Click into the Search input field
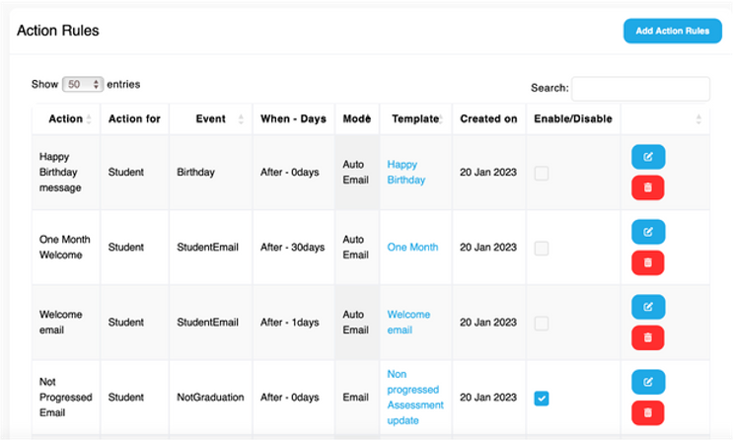734x440 pixels. tap(640, 89)
